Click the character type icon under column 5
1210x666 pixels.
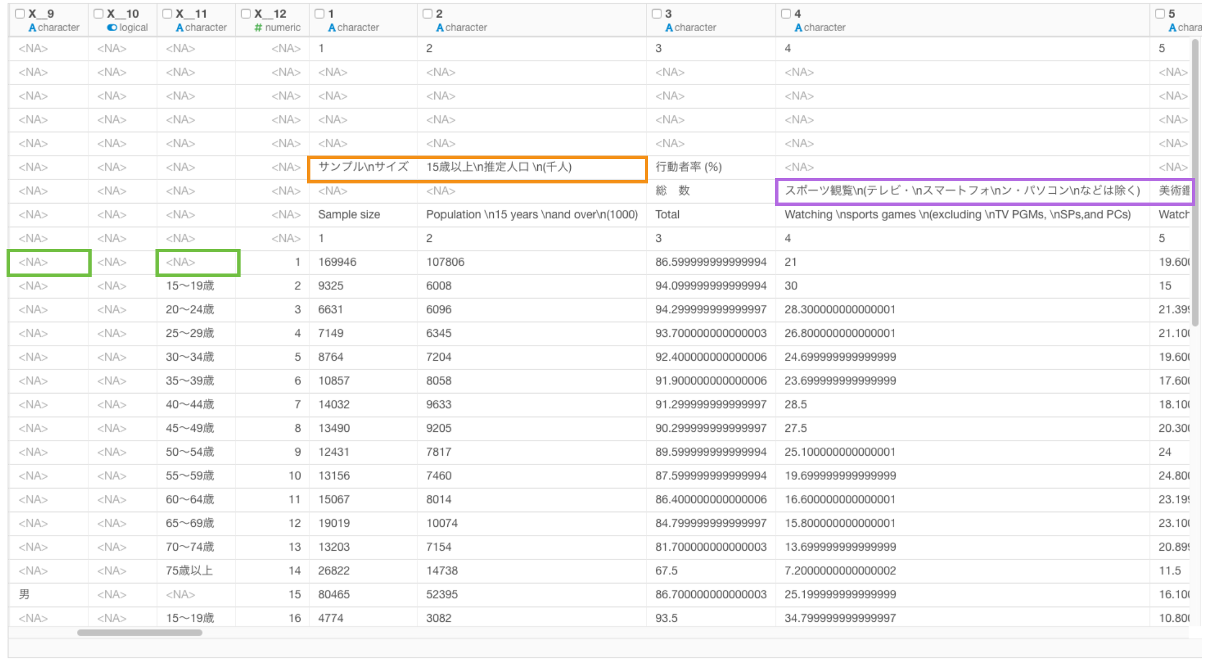1172,27
